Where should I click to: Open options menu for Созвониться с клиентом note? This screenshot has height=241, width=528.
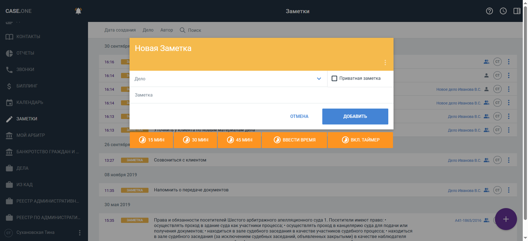[x=509, y=160]
